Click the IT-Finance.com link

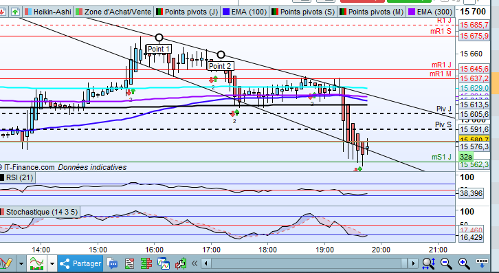(x=29, y=167)
